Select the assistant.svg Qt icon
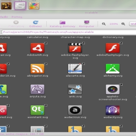This screenshot has width=136, height=136. pyautogui.click(x=37, y=110)
